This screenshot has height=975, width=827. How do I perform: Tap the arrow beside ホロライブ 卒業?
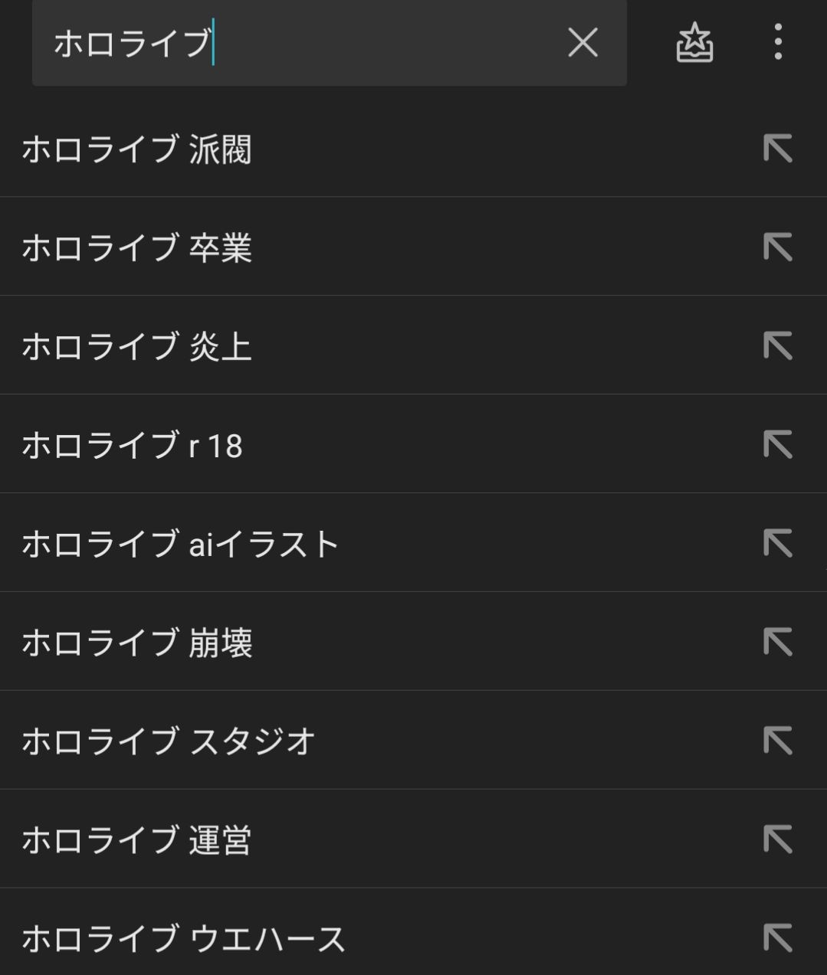(777, 247)
